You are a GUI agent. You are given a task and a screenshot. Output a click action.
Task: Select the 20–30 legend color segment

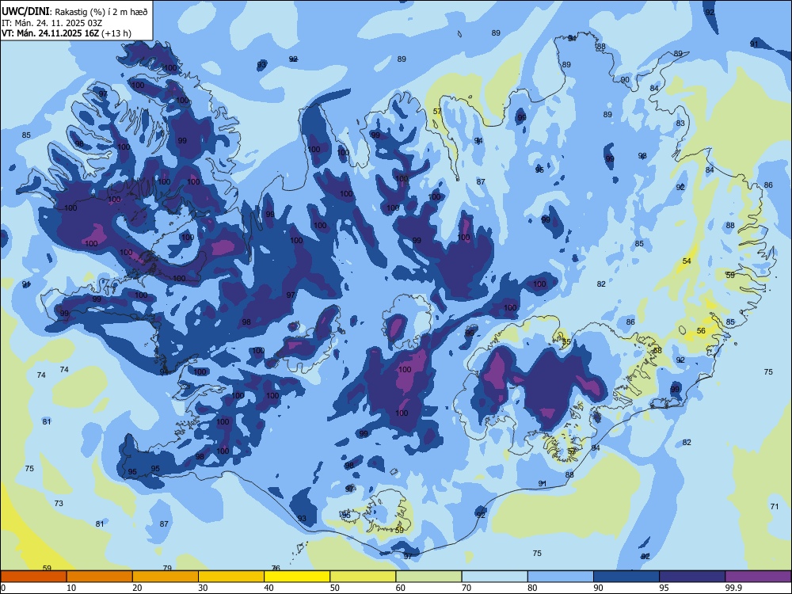point(166,577)
